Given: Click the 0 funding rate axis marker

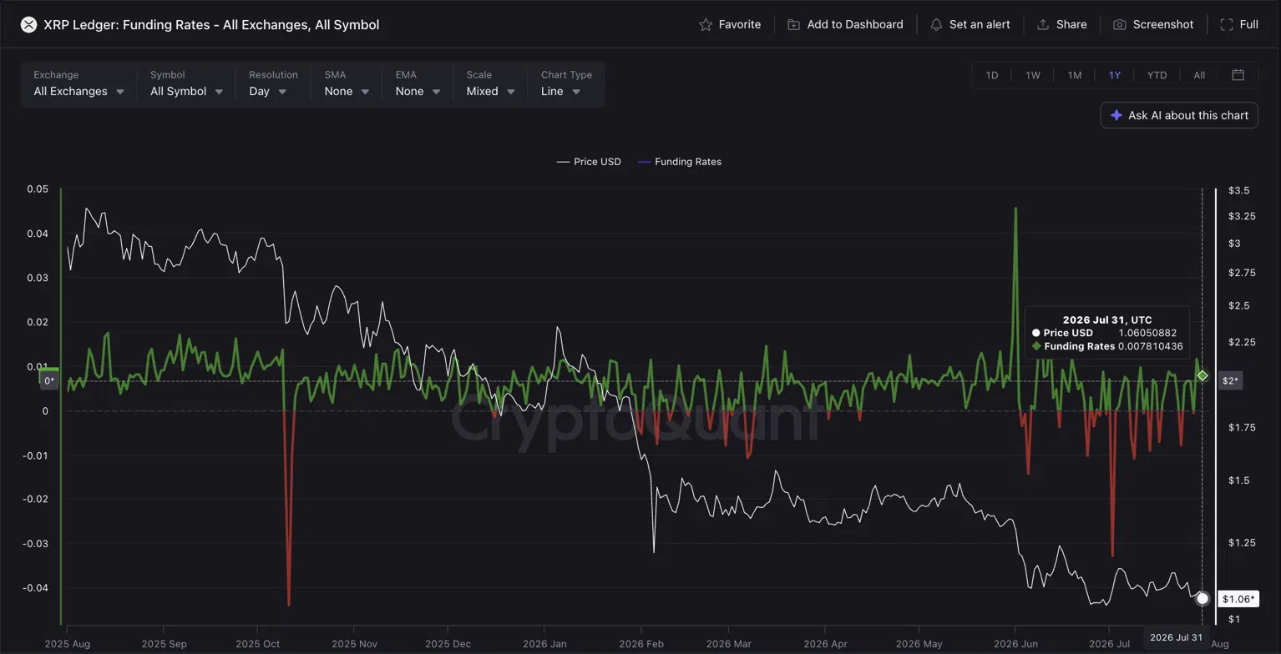Looking at the screenshot, I should [x=49, y=381].
